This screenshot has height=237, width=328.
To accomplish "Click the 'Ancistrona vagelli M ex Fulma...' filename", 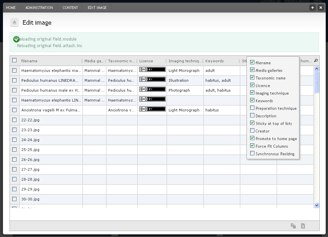I will pos(51,110).
